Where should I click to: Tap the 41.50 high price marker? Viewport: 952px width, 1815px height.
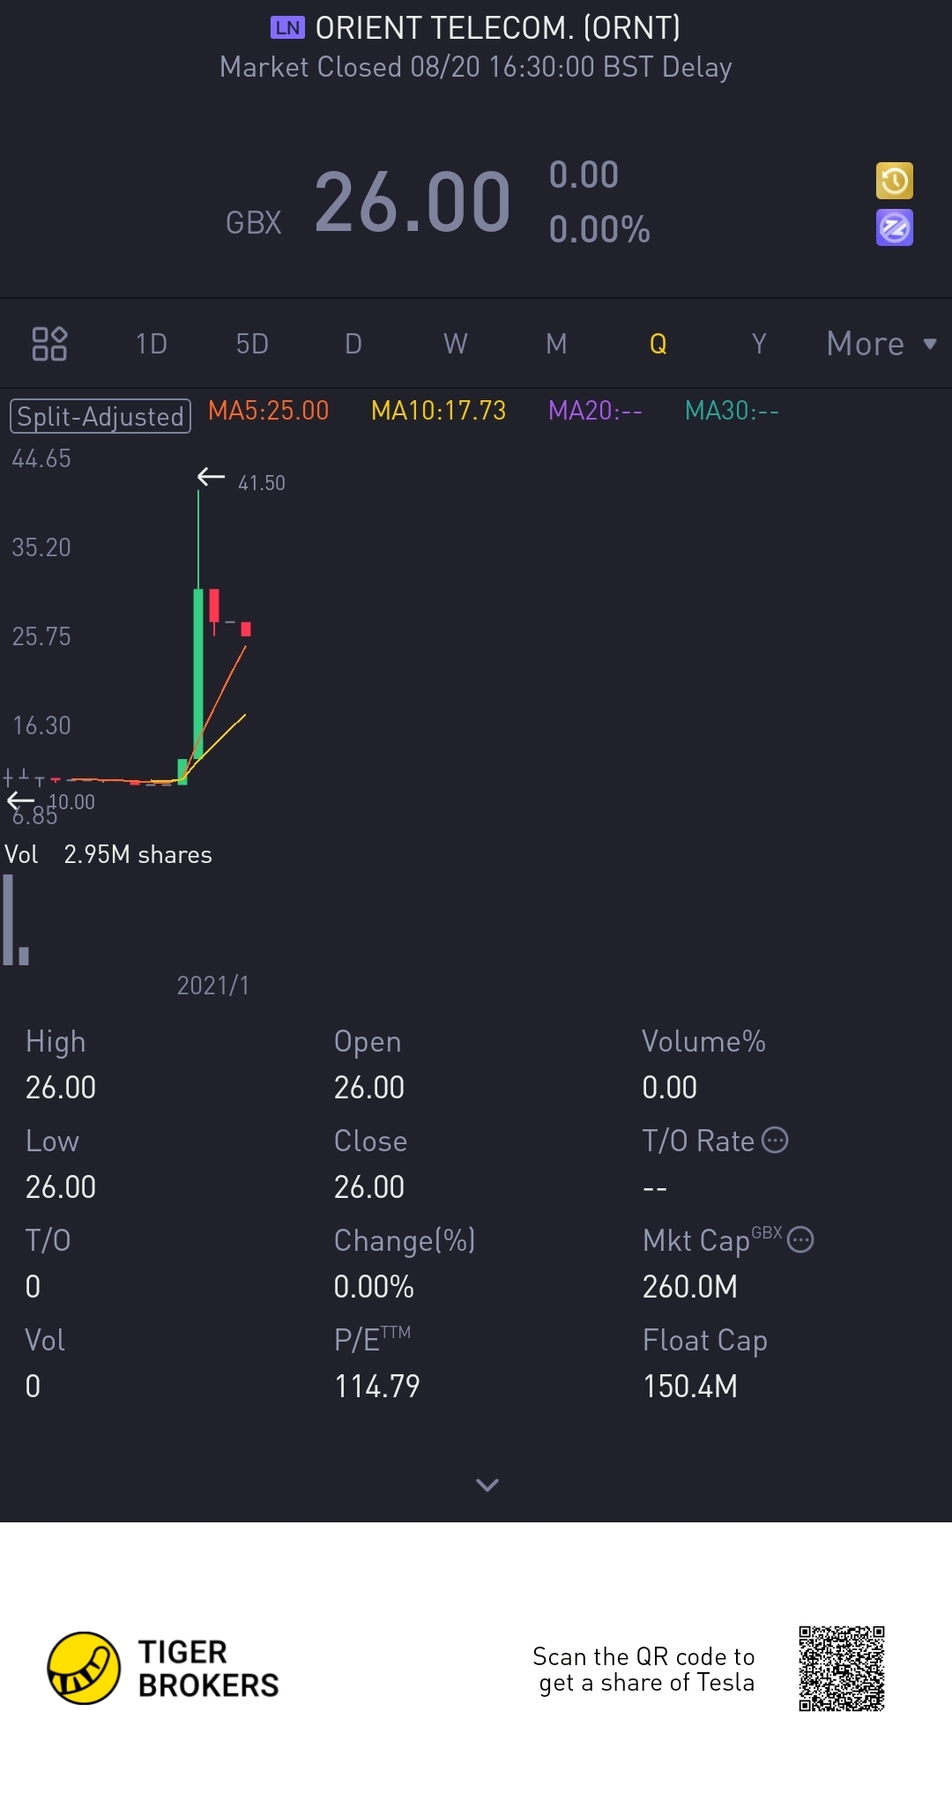click(x=262, y=483)
